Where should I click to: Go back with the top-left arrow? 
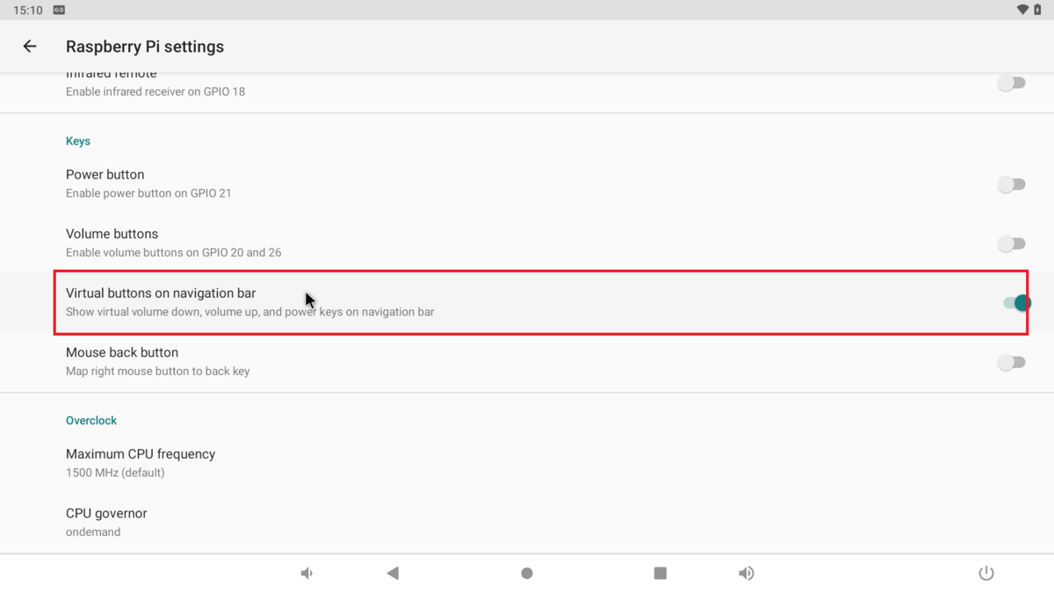click(x=30, y=47)
